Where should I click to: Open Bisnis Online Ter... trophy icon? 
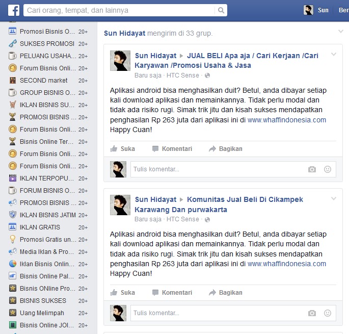click(x=12, y=141)
